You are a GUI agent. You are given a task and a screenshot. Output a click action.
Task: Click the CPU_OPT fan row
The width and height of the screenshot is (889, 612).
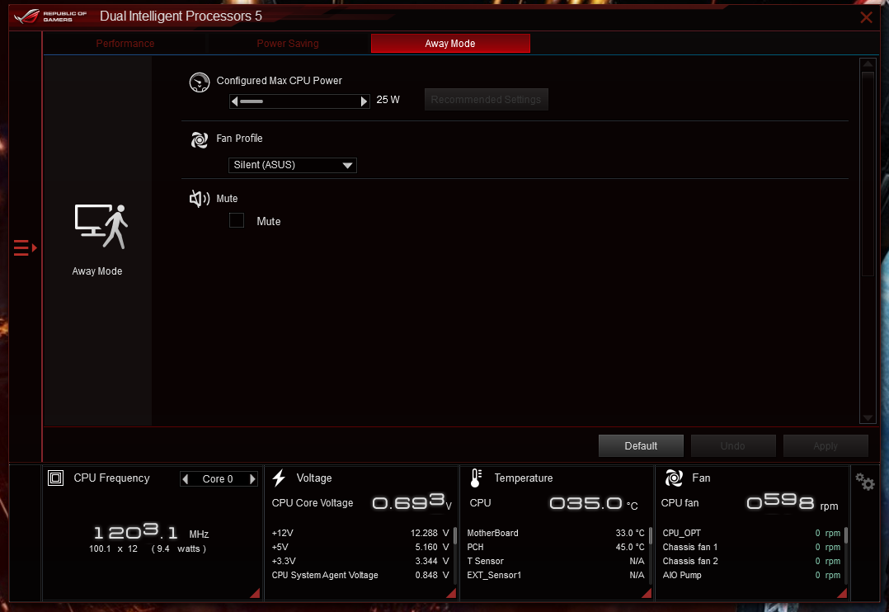(x=751, y=533)
